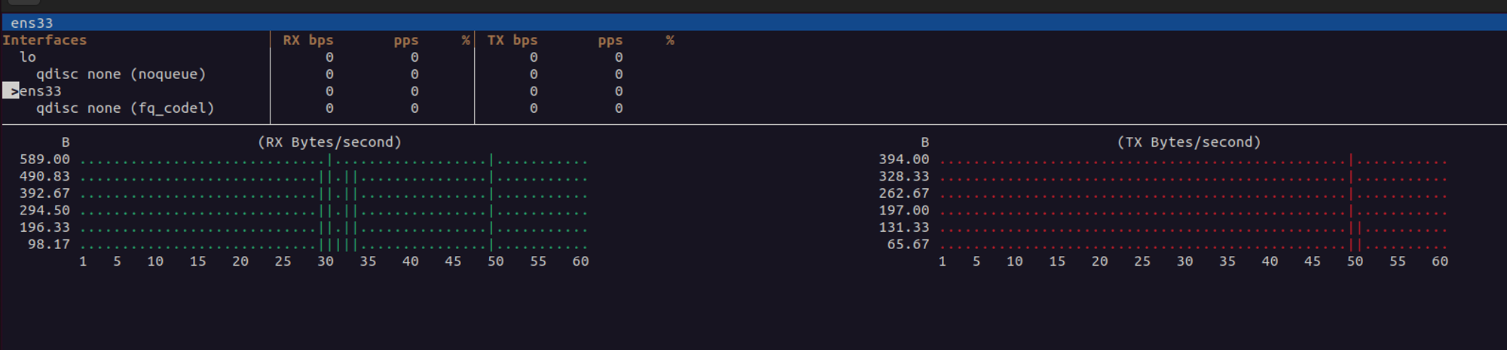Image resolution: width=1507 pixels, height=350 pixels.
Task: Click the tall green RX bar at second 50
Action: (491, 202)
